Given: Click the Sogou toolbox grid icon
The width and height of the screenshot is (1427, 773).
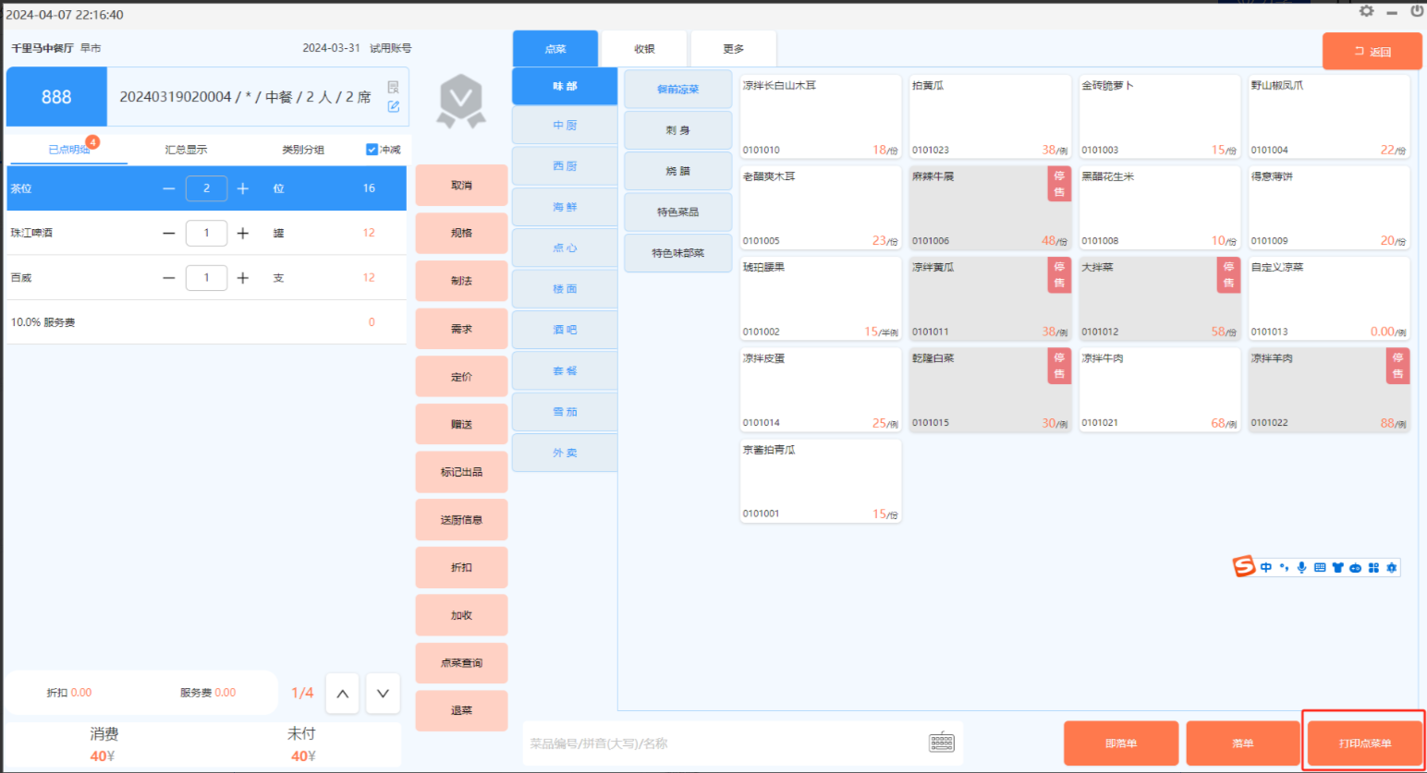Looking at the screenshot, I should (x=1373, y=567).
